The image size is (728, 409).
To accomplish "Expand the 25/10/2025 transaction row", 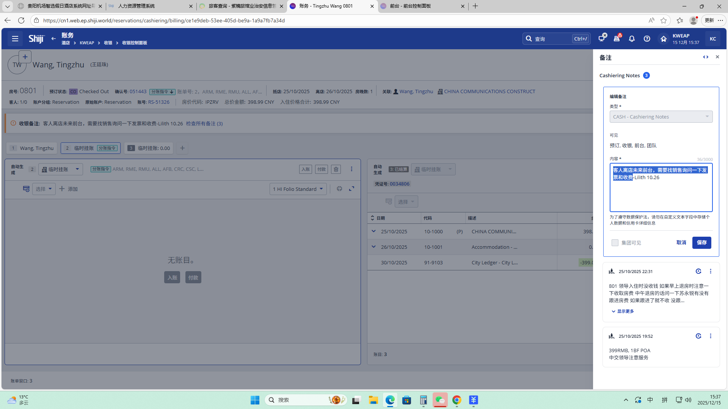I will 373,231.
